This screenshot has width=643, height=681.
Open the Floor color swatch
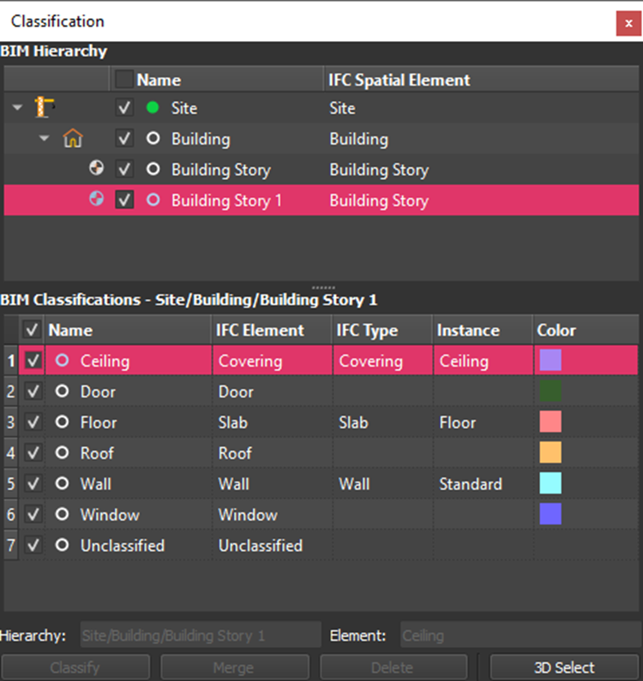550,422
